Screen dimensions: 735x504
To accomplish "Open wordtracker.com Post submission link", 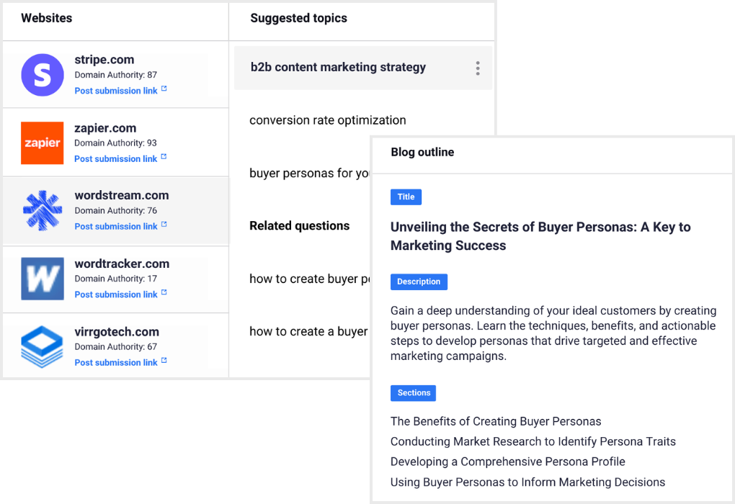I will pos(116,294).
